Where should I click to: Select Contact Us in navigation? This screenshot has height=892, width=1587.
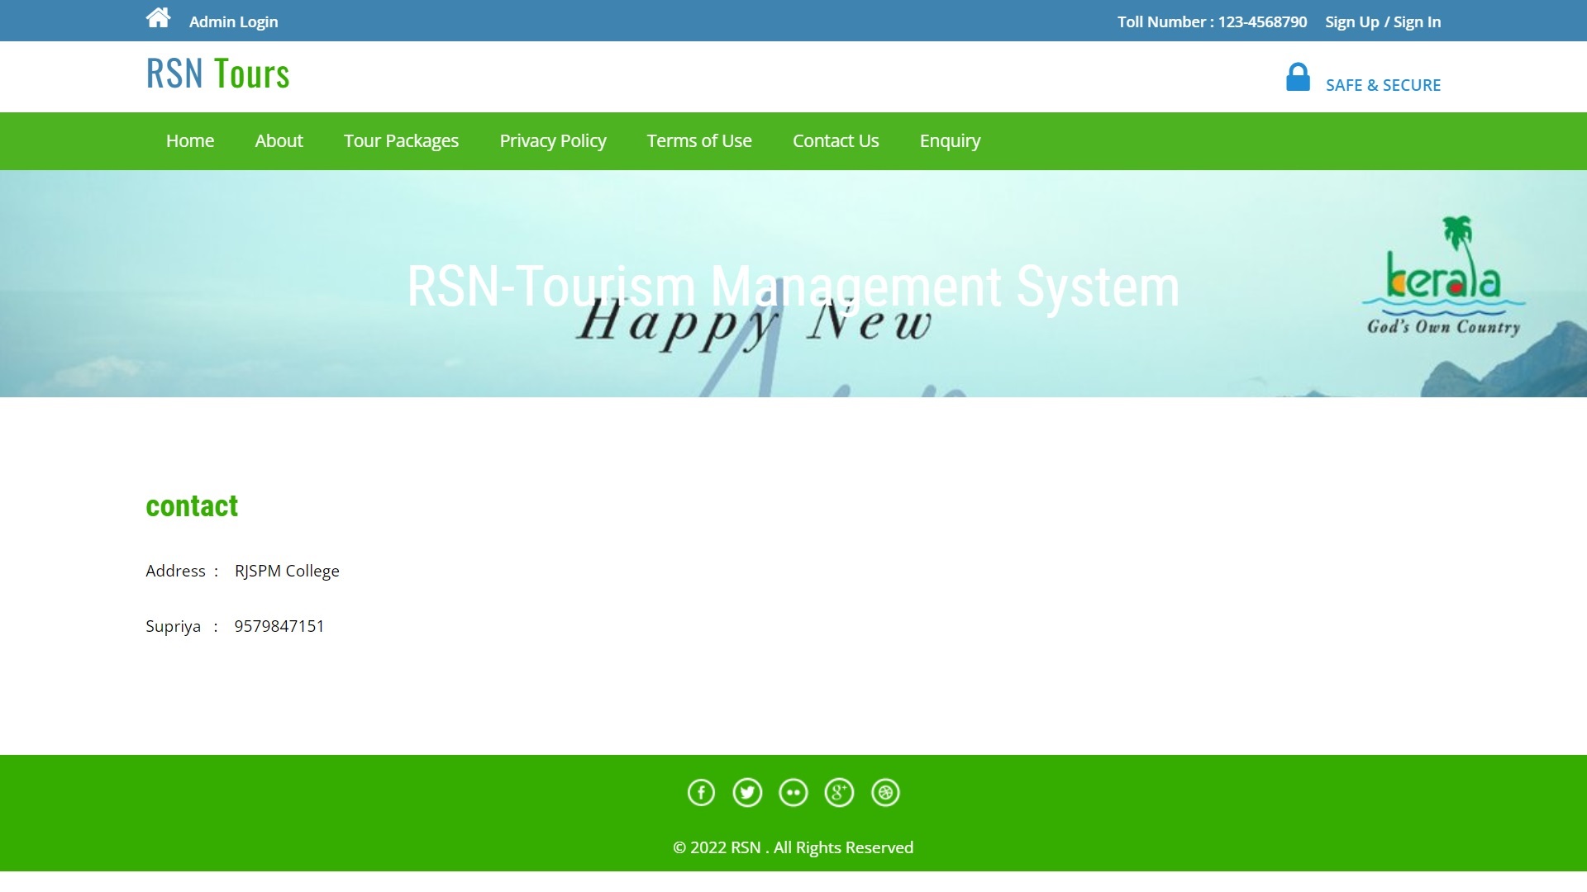click(x=836, y=141)
